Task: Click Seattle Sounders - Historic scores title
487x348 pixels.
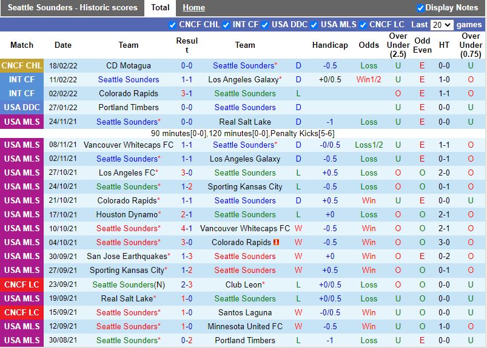Action: [x=72, y=8]
